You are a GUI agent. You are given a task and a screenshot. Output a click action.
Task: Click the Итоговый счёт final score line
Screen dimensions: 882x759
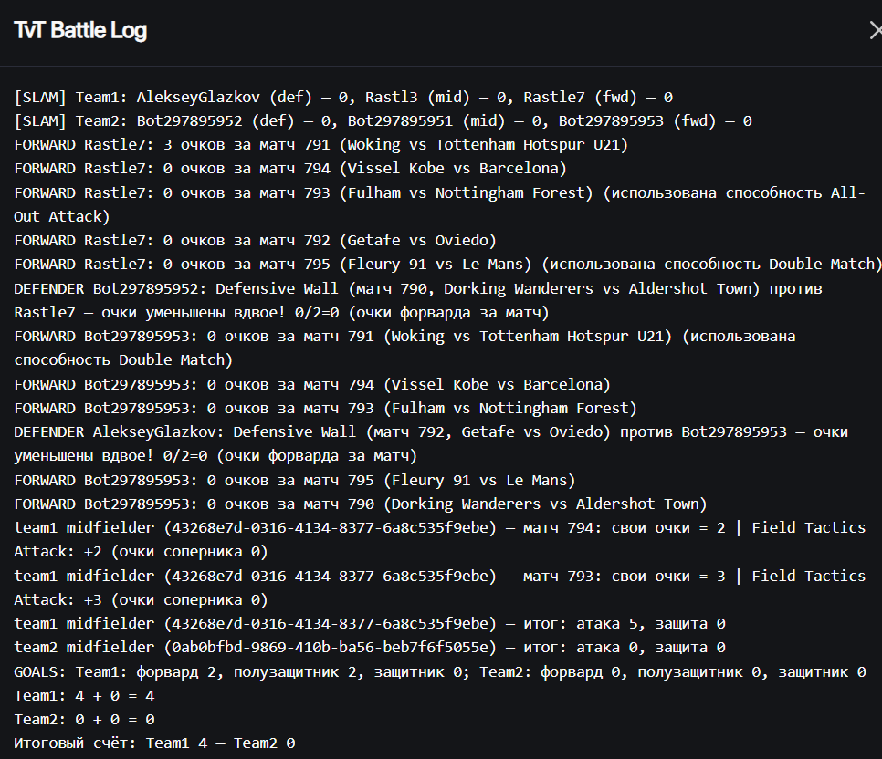pyautogui.click(x=154, y=743)
